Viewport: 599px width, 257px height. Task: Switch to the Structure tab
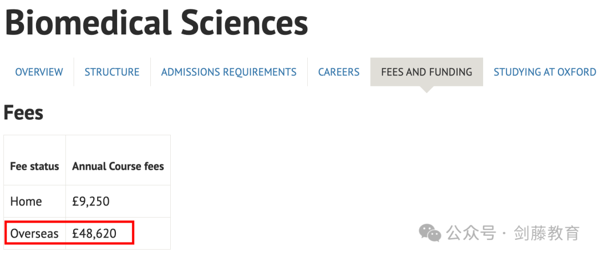coord(112,72)
